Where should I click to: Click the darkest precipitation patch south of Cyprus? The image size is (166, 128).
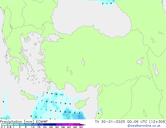(x=80, y=117)
